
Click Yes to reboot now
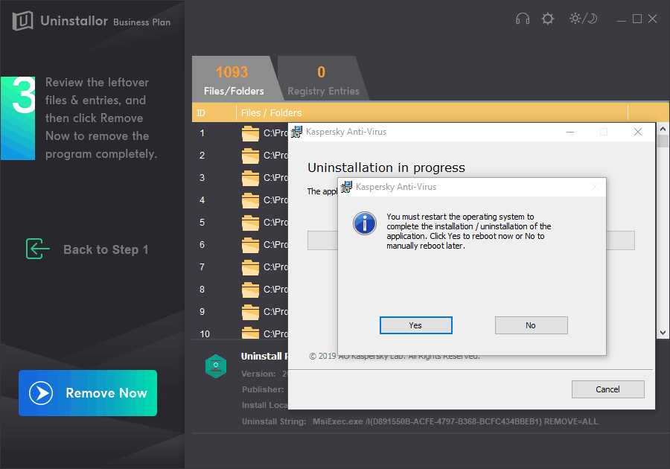pos(415,325)
